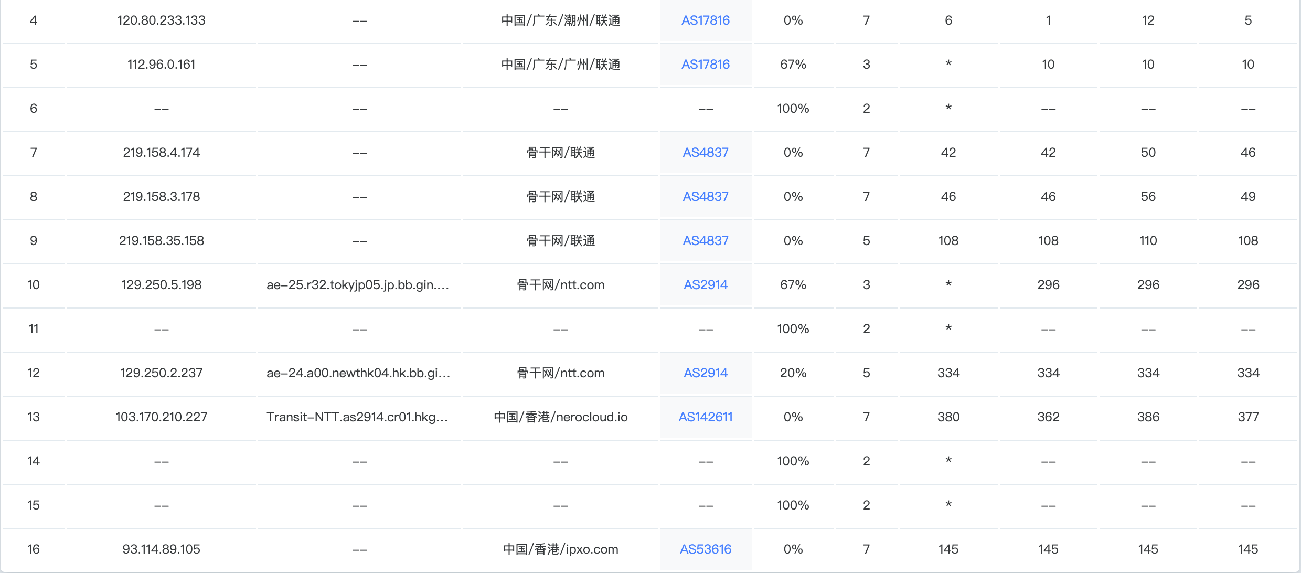The width and height of the screenshot is (1301, 573).
Task: Open AS2914 link in hop 10 row
Action: tap(705, 285)
